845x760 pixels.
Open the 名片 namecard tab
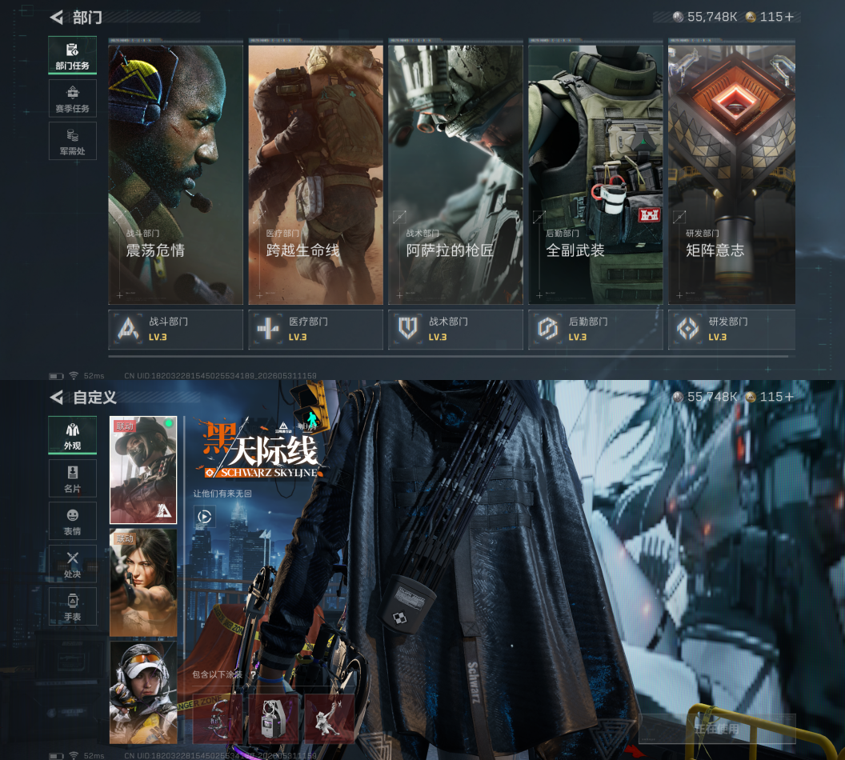pos(72,478)
